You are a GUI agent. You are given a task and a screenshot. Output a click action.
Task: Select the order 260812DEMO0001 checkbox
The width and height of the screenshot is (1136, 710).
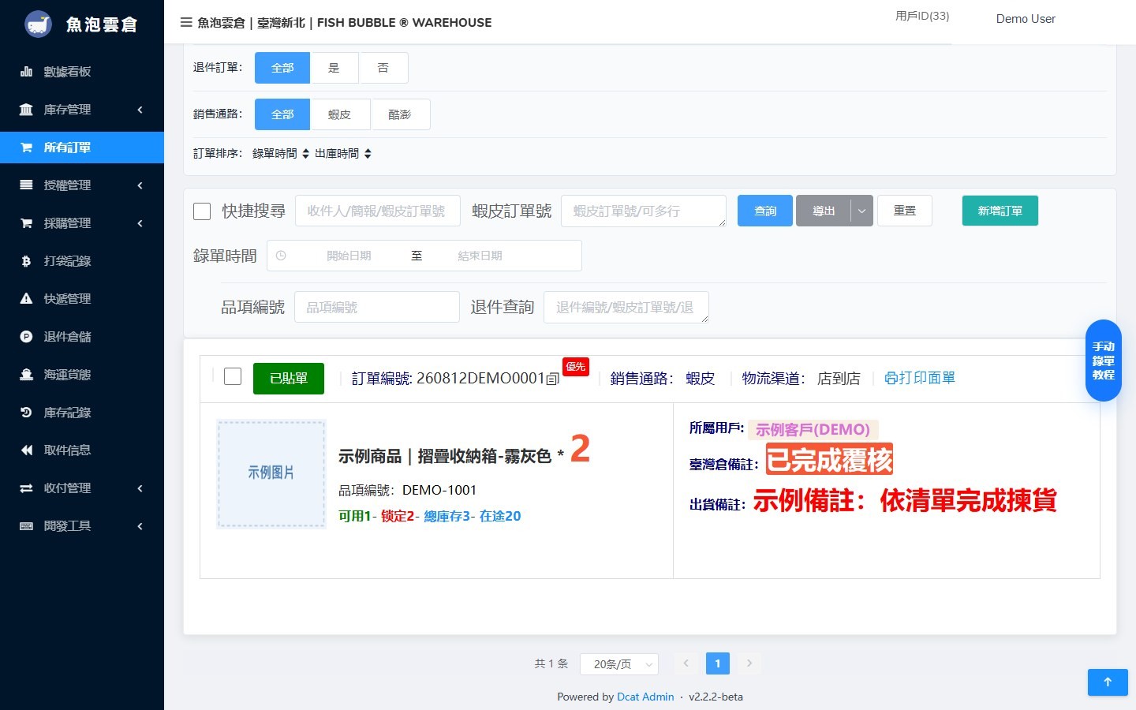click(233, 376)
